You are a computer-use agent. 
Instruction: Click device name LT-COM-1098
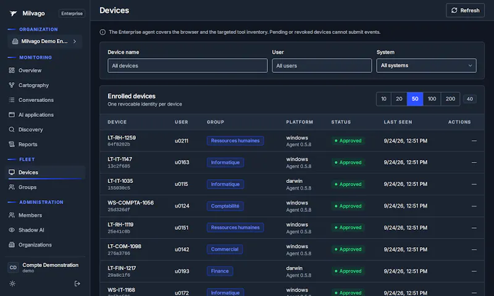tap(125, 246)
